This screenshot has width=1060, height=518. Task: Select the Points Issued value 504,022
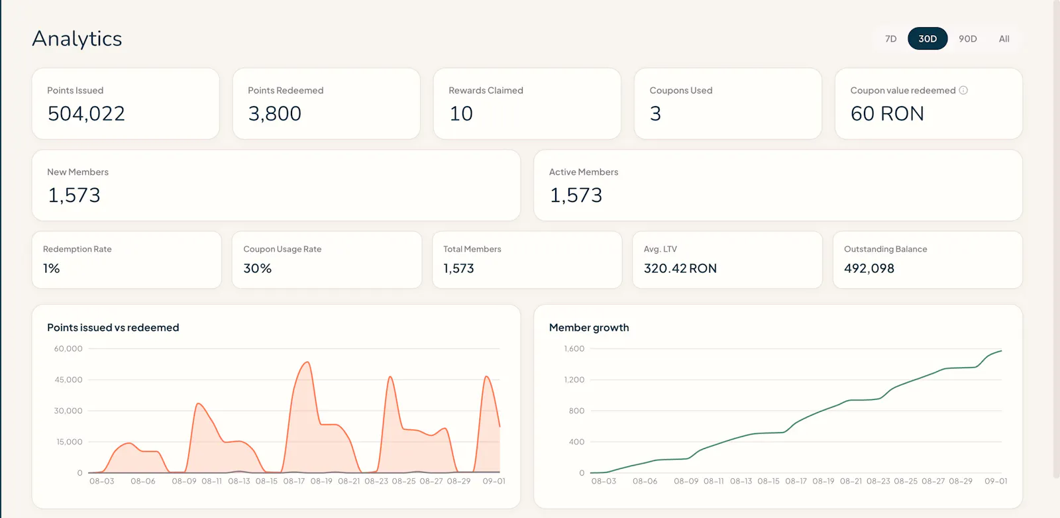tap(86, 114)
